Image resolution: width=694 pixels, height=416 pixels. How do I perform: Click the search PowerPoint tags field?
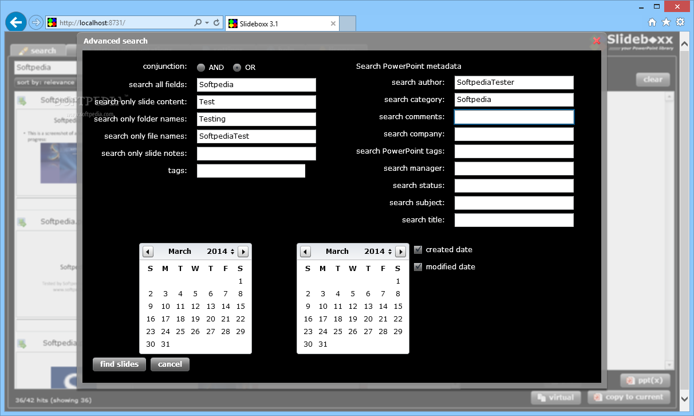click(x=514, y=151)
